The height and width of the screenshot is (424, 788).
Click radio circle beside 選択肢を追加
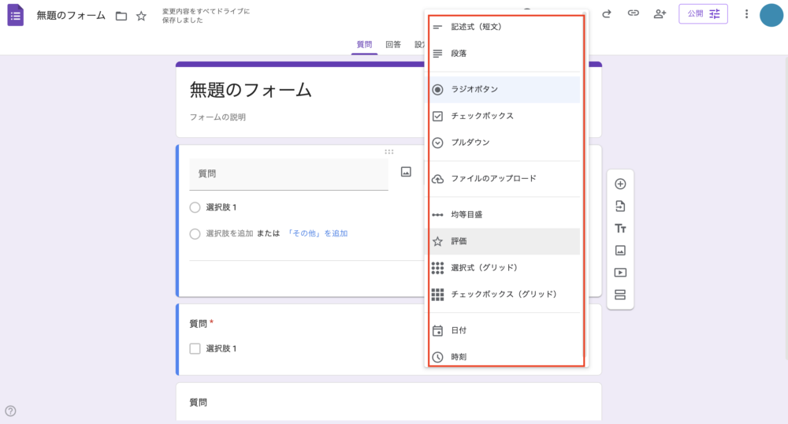[x=195, y=234]
